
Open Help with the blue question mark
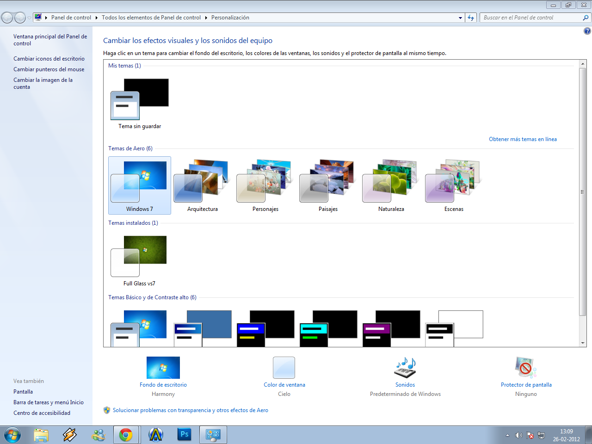pyautogui.click(x=587, y=31)
